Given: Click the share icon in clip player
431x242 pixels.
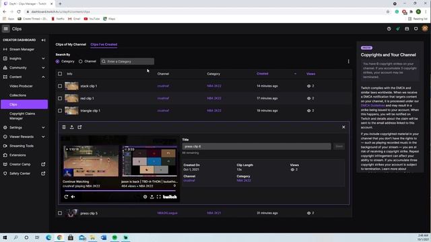Looking at the screenshot, I should tap(152, 197).
